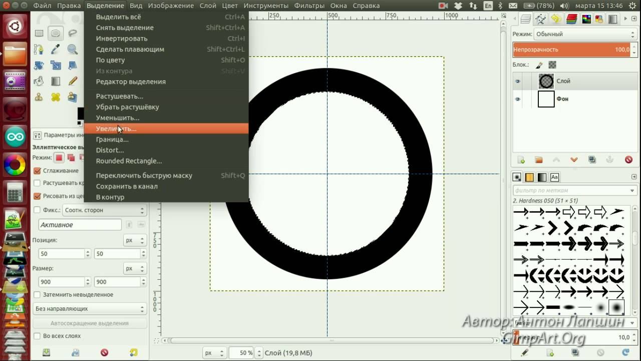The height and width of the screenshot is (361, 641).
Task: Select the Clone stamp tool
Action: click(x=39, y=97)
